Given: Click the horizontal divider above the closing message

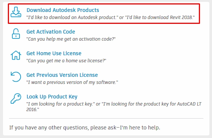Looking at the screenshot, I should pyautogui.click(x=106, y=119).
